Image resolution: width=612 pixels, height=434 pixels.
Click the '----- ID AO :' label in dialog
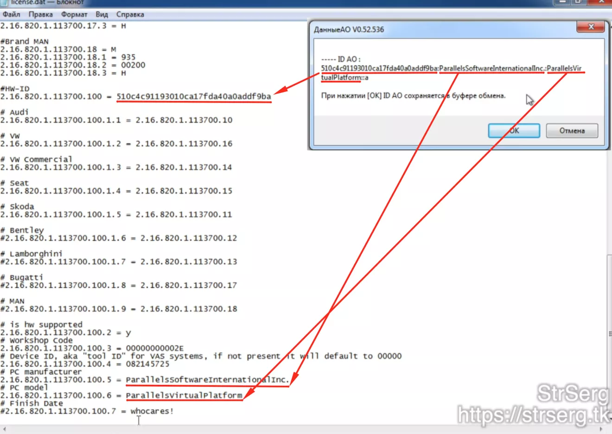341,59
